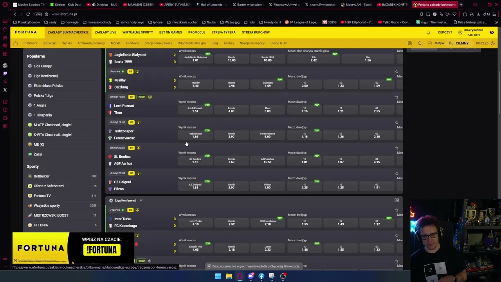
Task: Pin the Liga Konferencji league
Action: [x=141, y=201]
